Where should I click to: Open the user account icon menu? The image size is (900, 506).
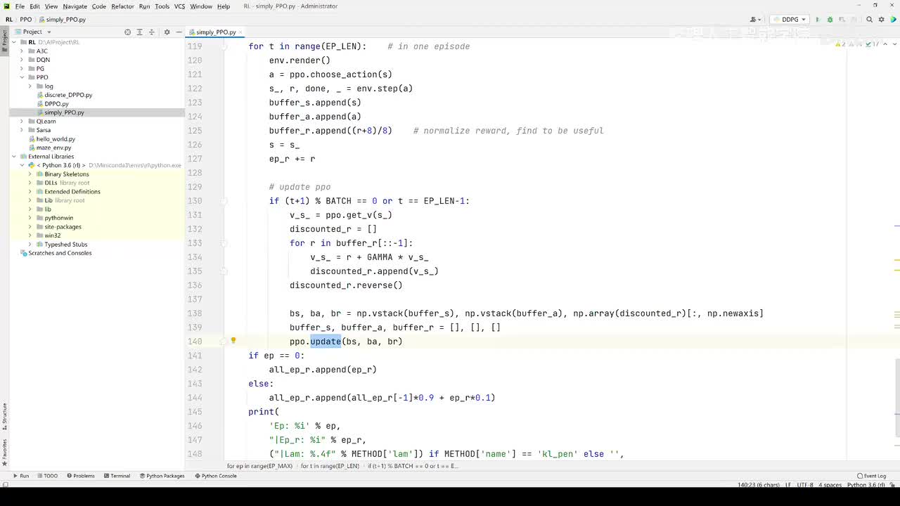click(756, 20)
